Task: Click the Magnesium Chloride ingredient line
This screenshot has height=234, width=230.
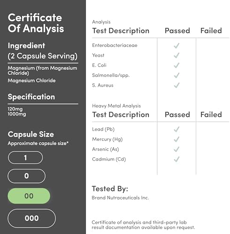Action: (31, 80)
